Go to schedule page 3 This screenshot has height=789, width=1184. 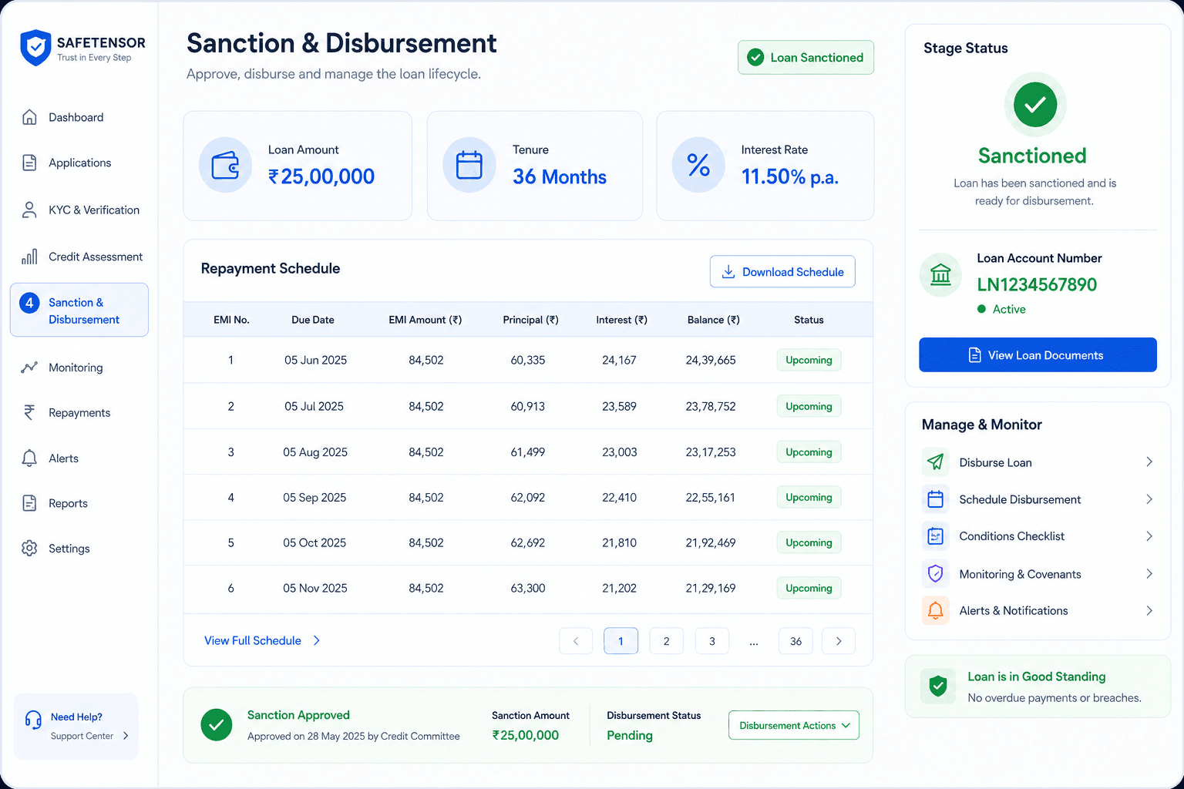[712, 641]
